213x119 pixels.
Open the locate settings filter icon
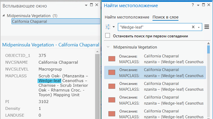pos(108,27)
